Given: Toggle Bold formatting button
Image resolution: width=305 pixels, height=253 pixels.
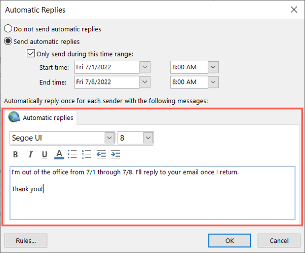Looking at the screenshot, I should (16, 154).
